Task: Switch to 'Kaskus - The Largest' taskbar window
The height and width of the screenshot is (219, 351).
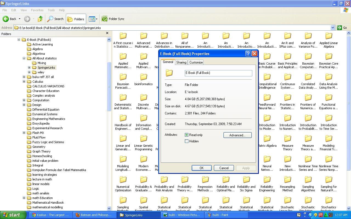Action: pos(51,215)
